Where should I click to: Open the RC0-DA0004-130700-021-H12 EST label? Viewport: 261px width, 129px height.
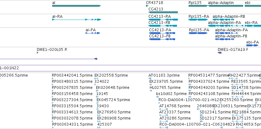click(189, 100)
